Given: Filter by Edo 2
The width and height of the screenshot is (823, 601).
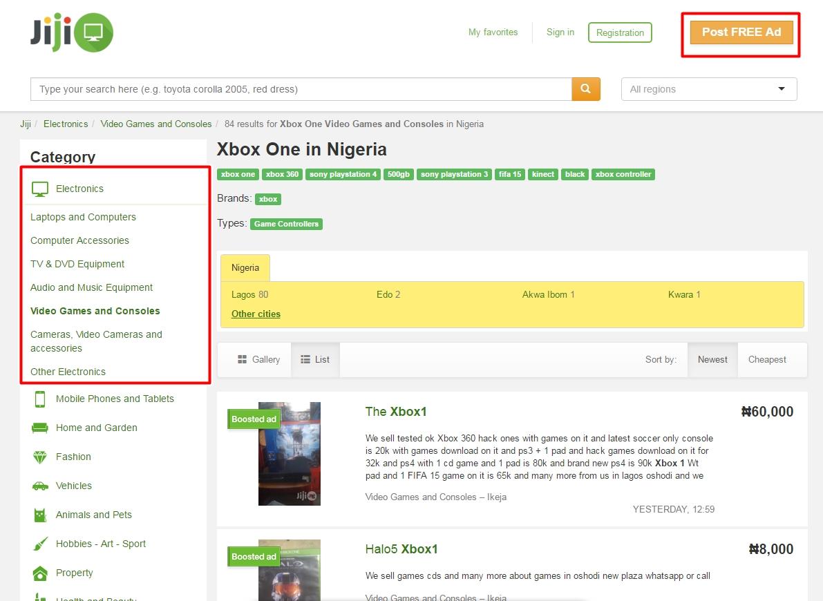Looking at the screenshot, I should click(x=388, y=294).
